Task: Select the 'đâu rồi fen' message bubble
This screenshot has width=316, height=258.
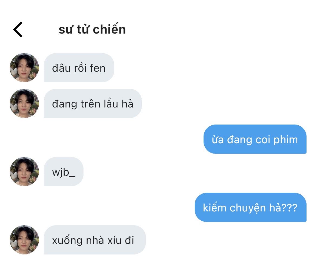Action: (79, 68)
